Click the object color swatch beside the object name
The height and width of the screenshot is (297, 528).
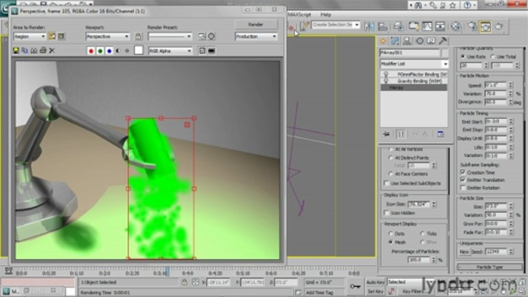(x=445, y=53)
